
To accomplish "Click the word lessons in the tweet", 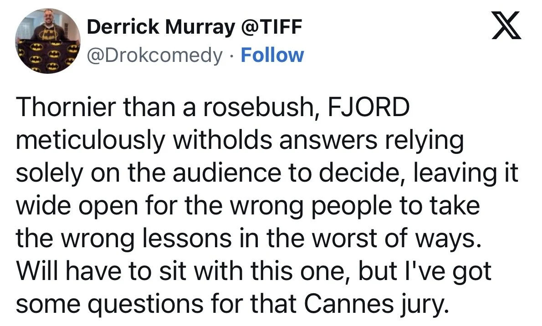I will (183, 239).
